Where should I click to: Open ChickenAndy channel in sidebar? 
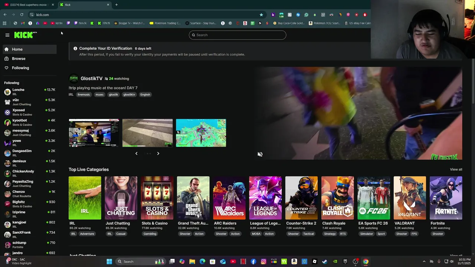(29, 173)
